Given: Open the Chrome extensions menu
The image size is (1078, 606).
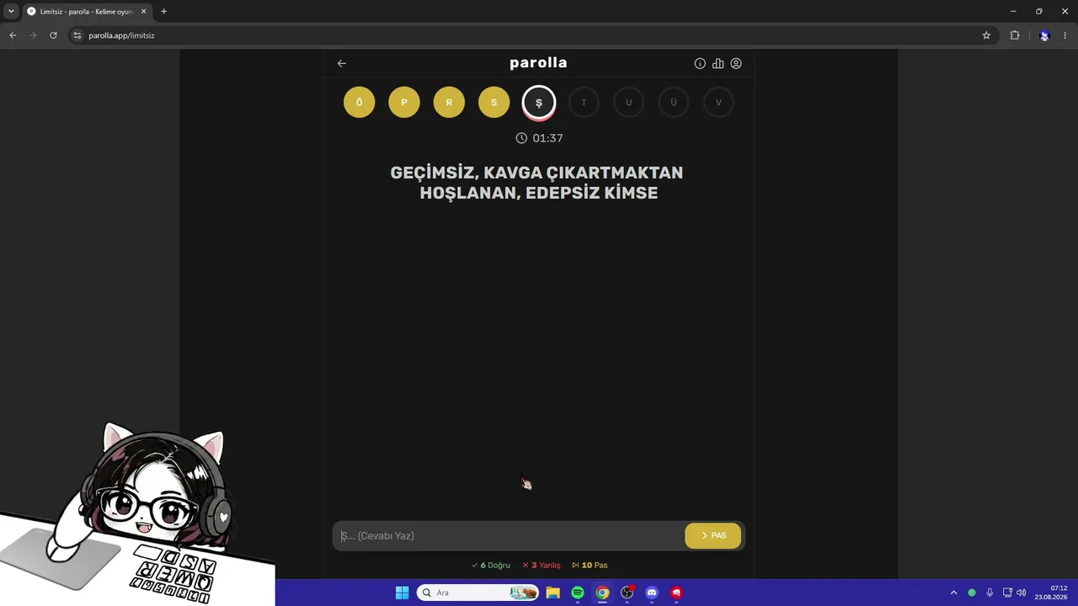Looking at the screenshot, I should [x=1015, y=35].
